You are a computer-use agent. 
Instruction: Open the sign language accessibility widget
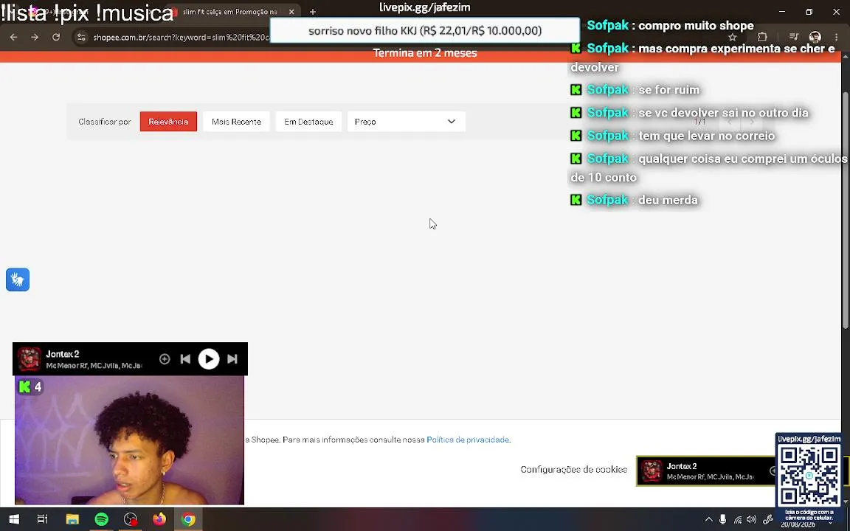click(18, 280)
